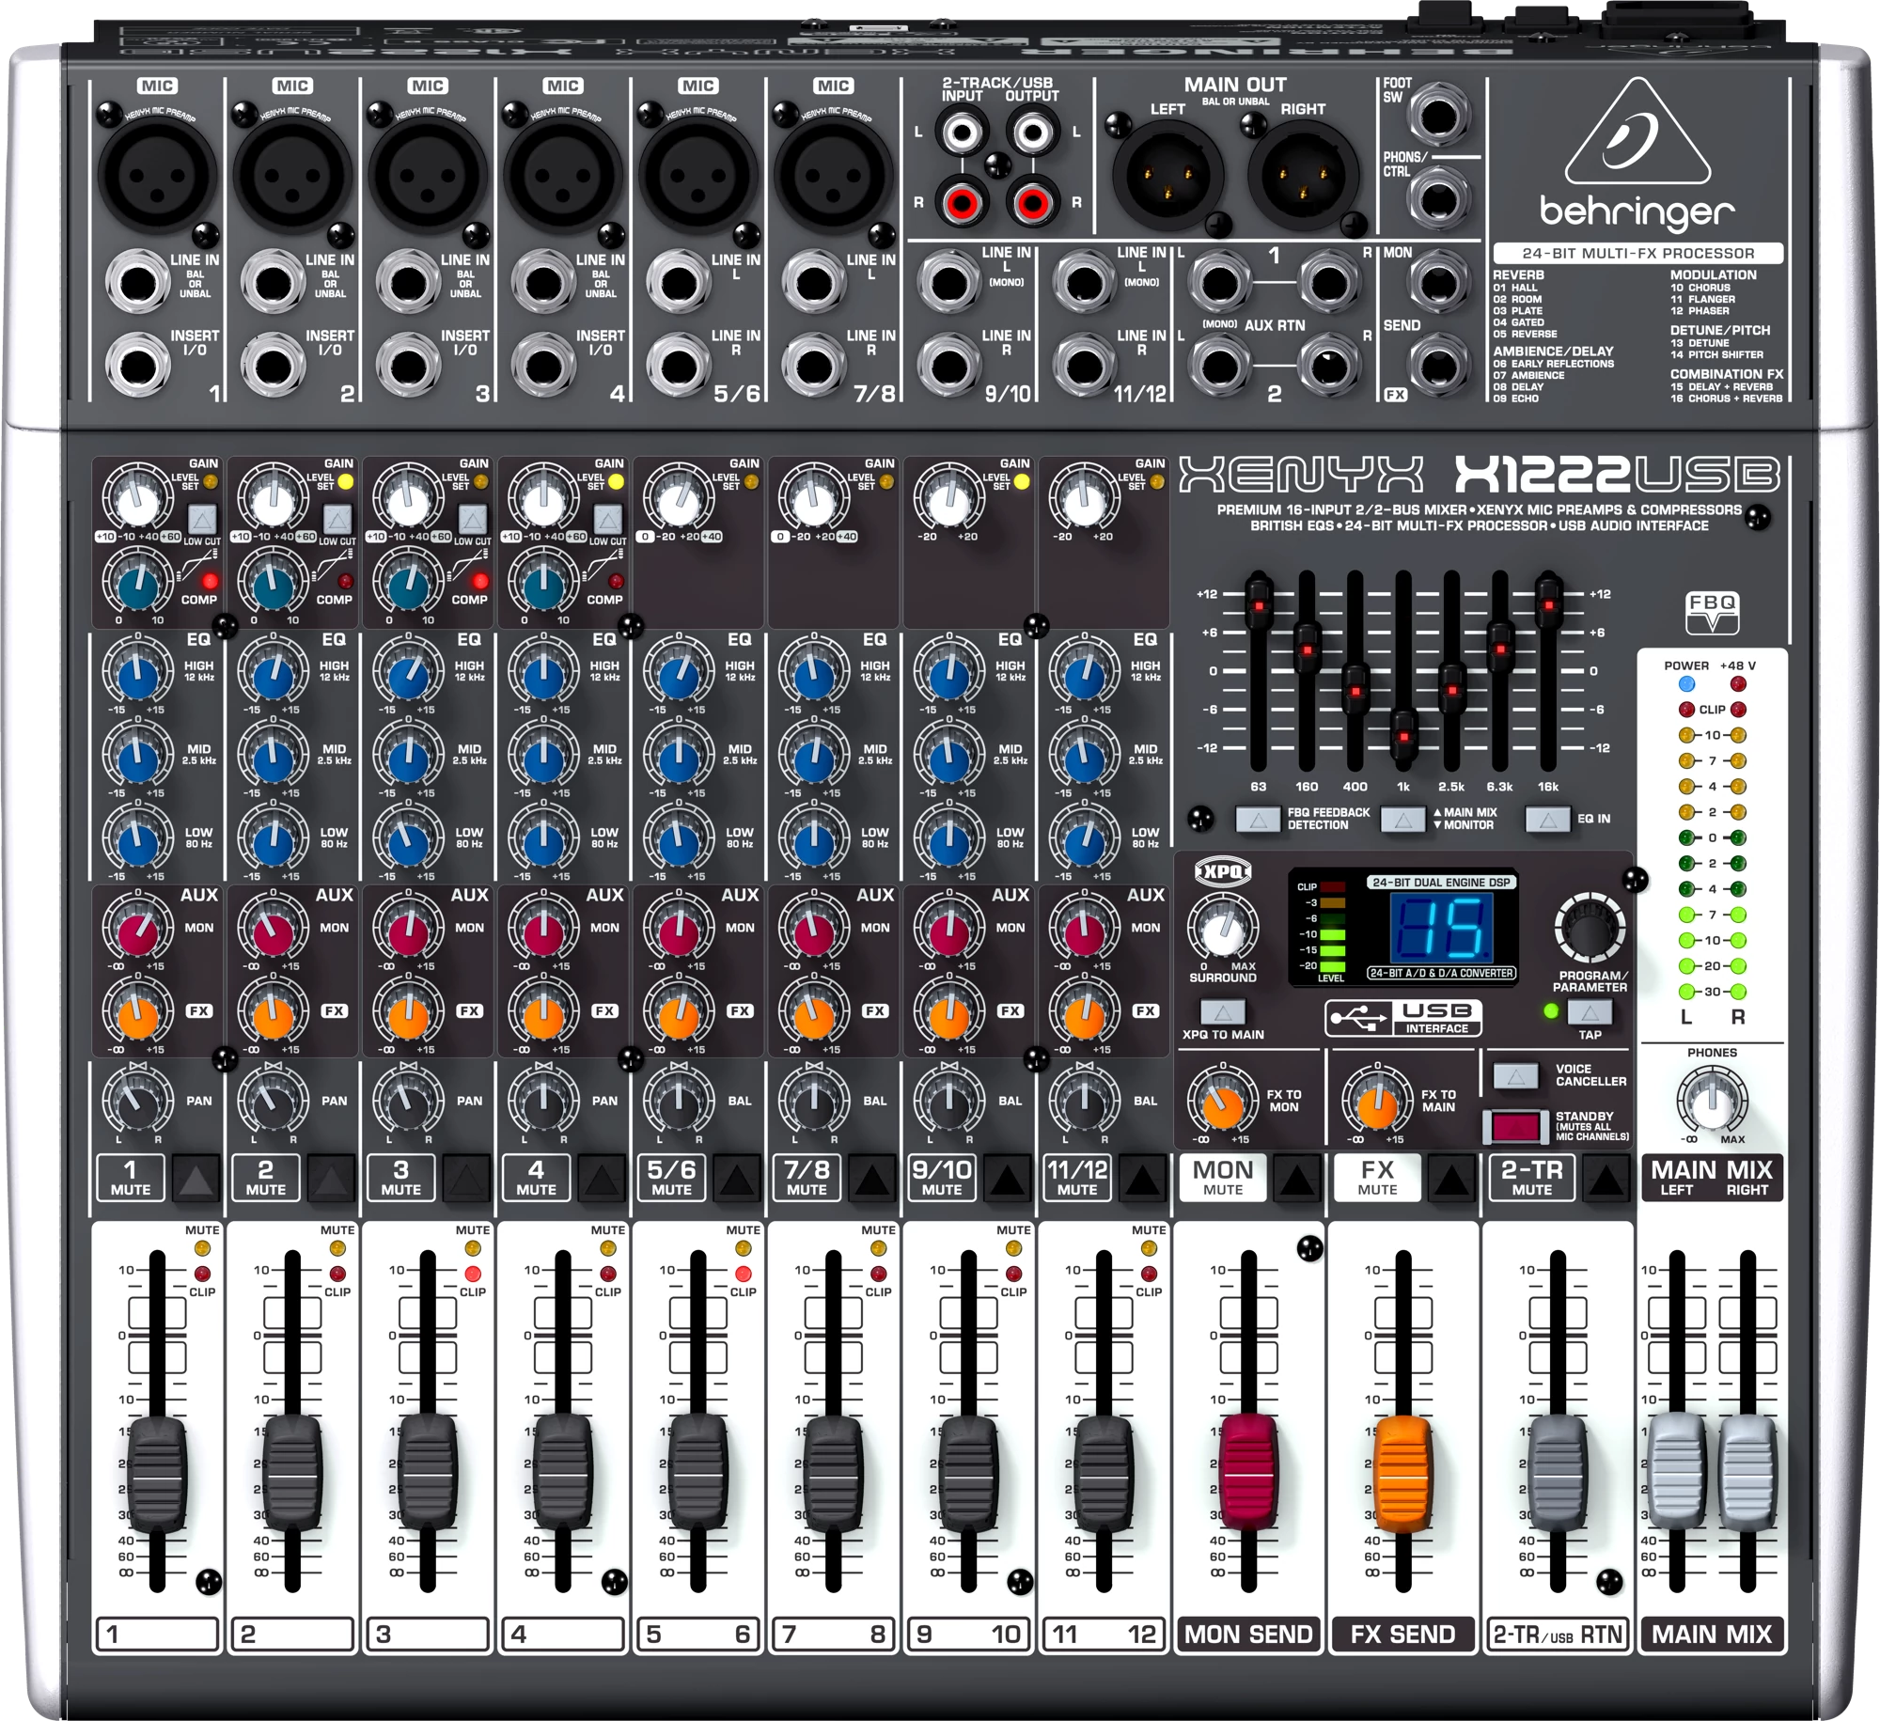Mute the 2-TR return channel
The height and width of the screenshot is (1721, 1880).
pyautogui.click(x=1606, y=1179)
